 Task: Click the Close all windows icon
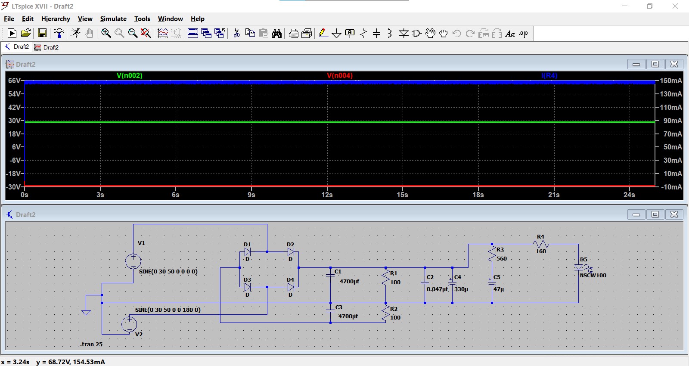(x=220, y=33)
